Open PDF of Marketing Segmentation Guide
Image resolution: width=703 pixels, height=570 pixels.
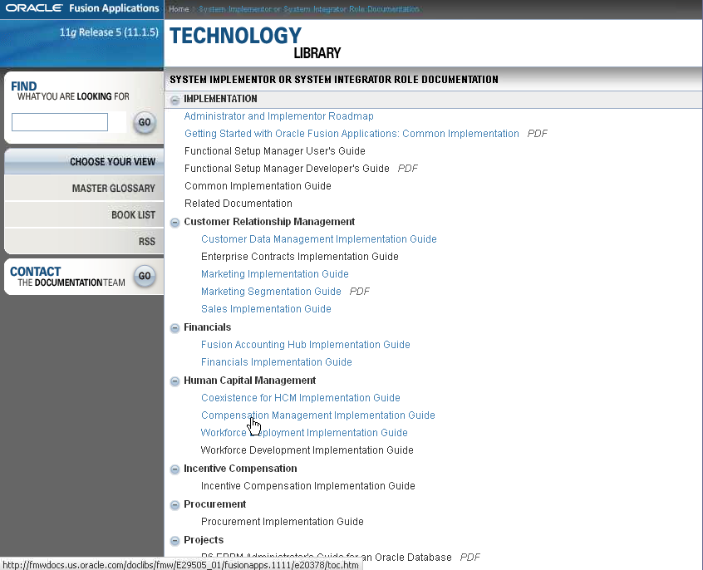pos(360,292)
